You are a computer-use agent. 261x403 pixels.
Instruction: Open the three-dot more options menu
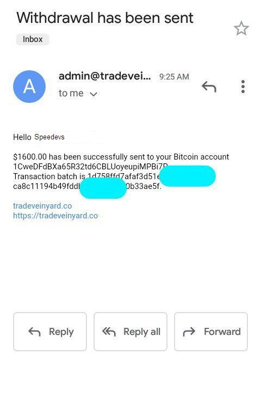point(243,87)
